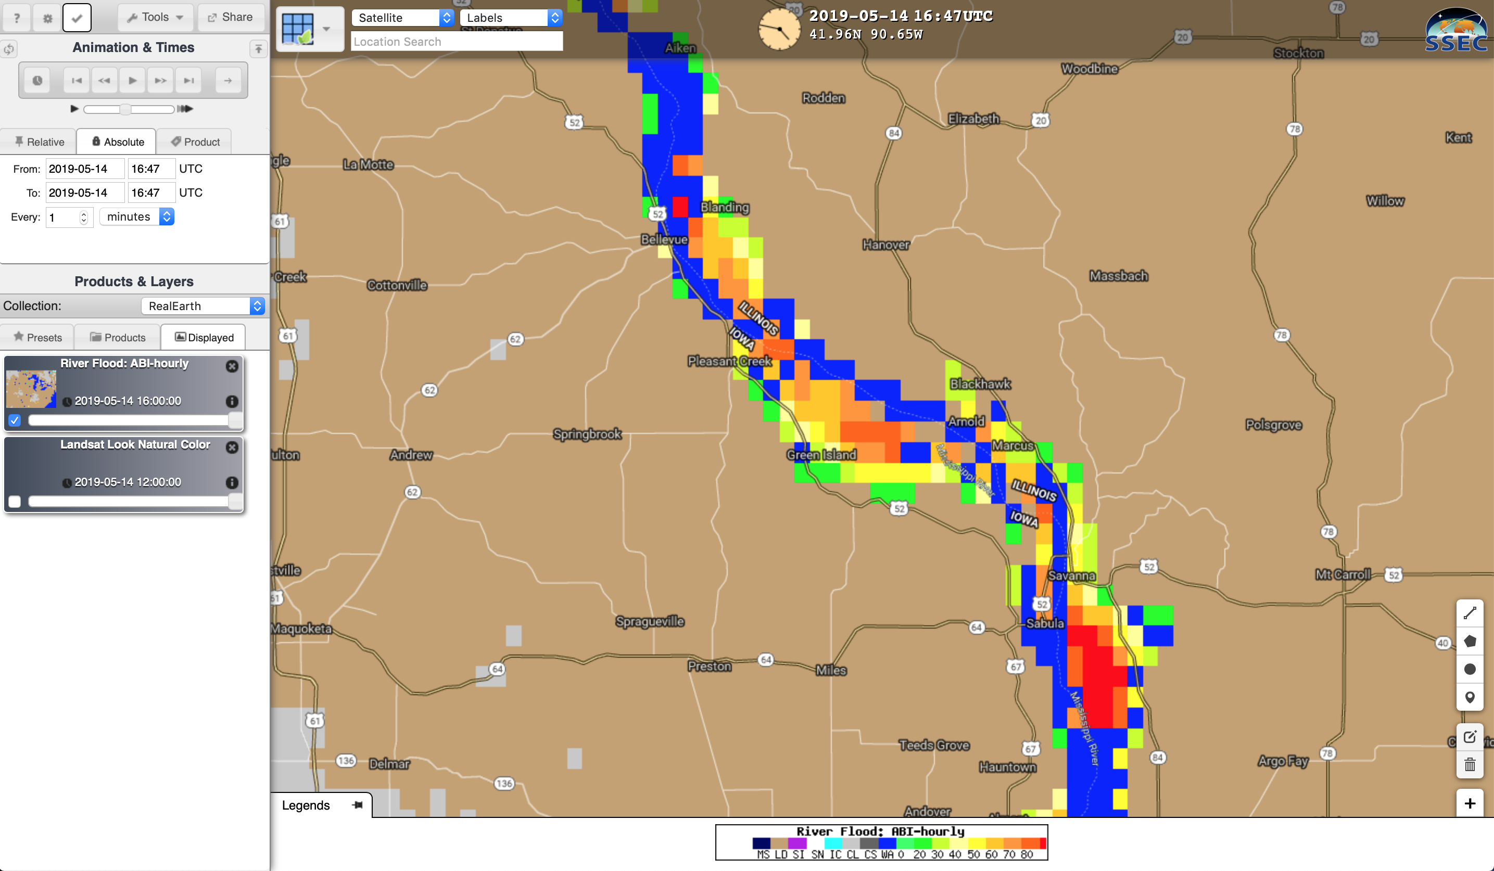
Task: Toggle the checkmark button in top toolbar
Action: [77, 18]
